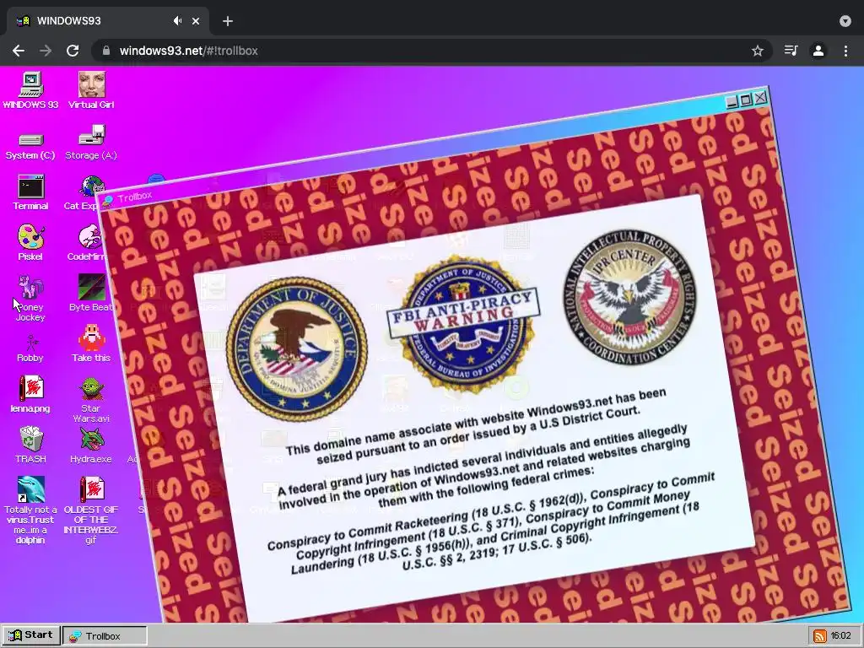Click the FBI Anti-Piracy Warning seal
The width and height of the screenshot is (864, 648).
coord(464,324)
